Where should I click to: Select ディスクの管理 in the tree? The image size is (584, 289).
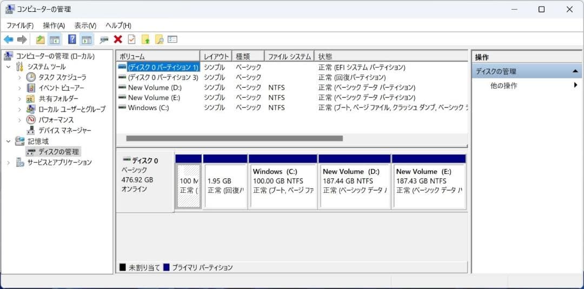58,152
